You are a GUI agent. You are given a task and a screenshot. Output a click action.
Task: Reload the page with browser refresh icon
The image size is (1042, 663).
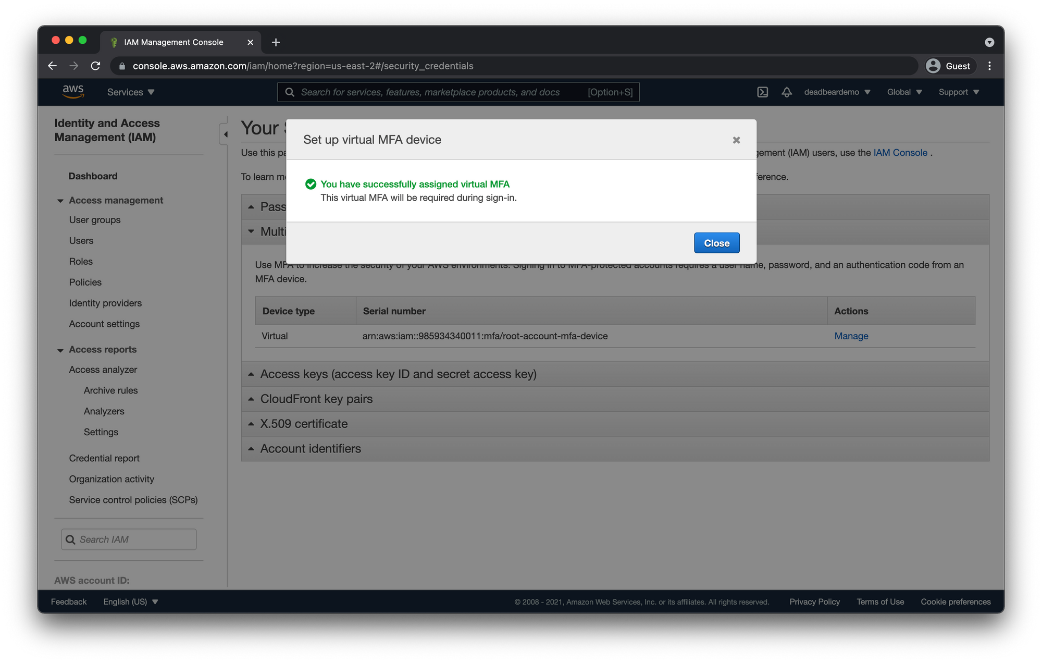pos(95,66)
